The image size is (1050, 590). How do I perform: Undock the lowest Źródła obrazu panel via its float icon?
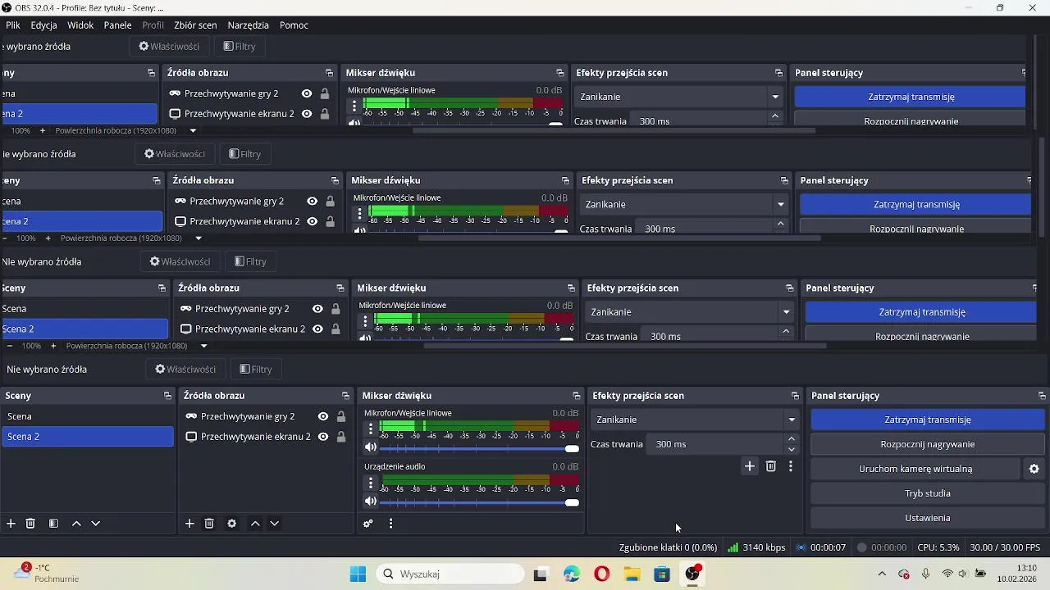[346, 396]
